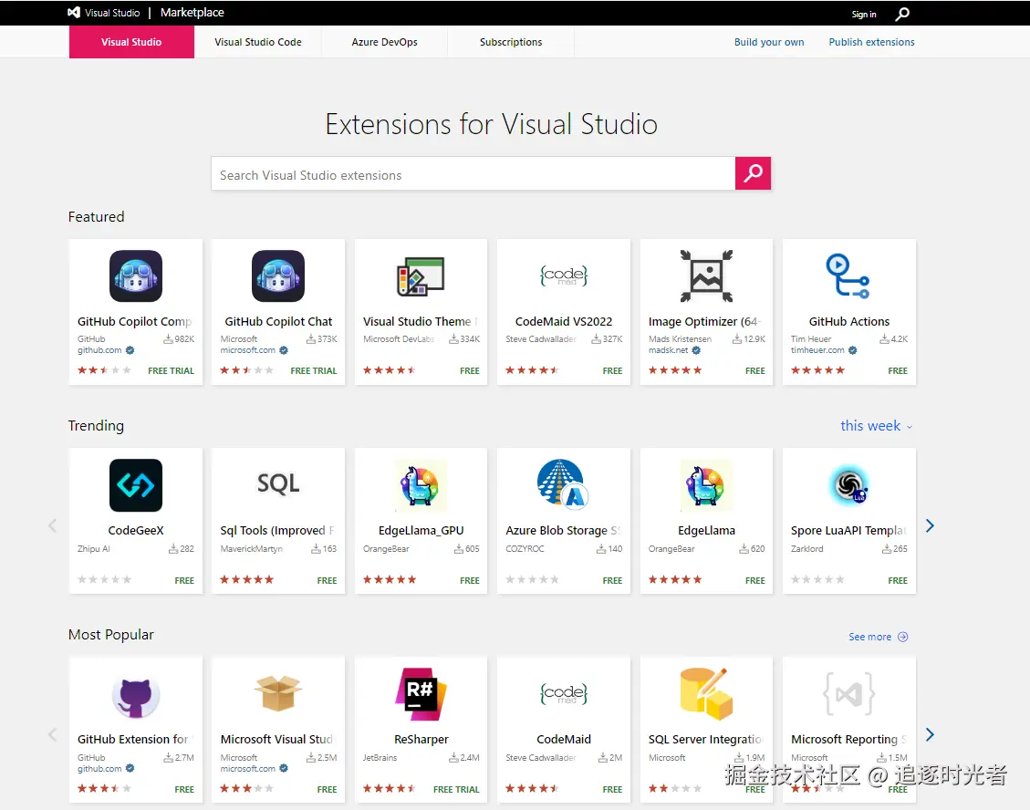Open GitHub Extension octocat icon

(136, 696)
